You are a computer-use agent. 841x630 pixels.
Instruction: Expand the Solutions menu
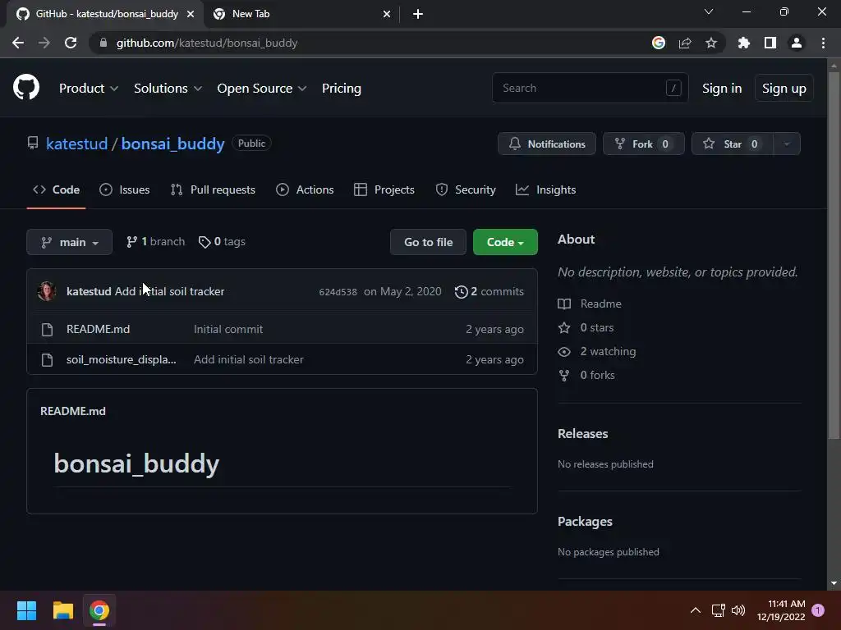[x=168, y=89]
